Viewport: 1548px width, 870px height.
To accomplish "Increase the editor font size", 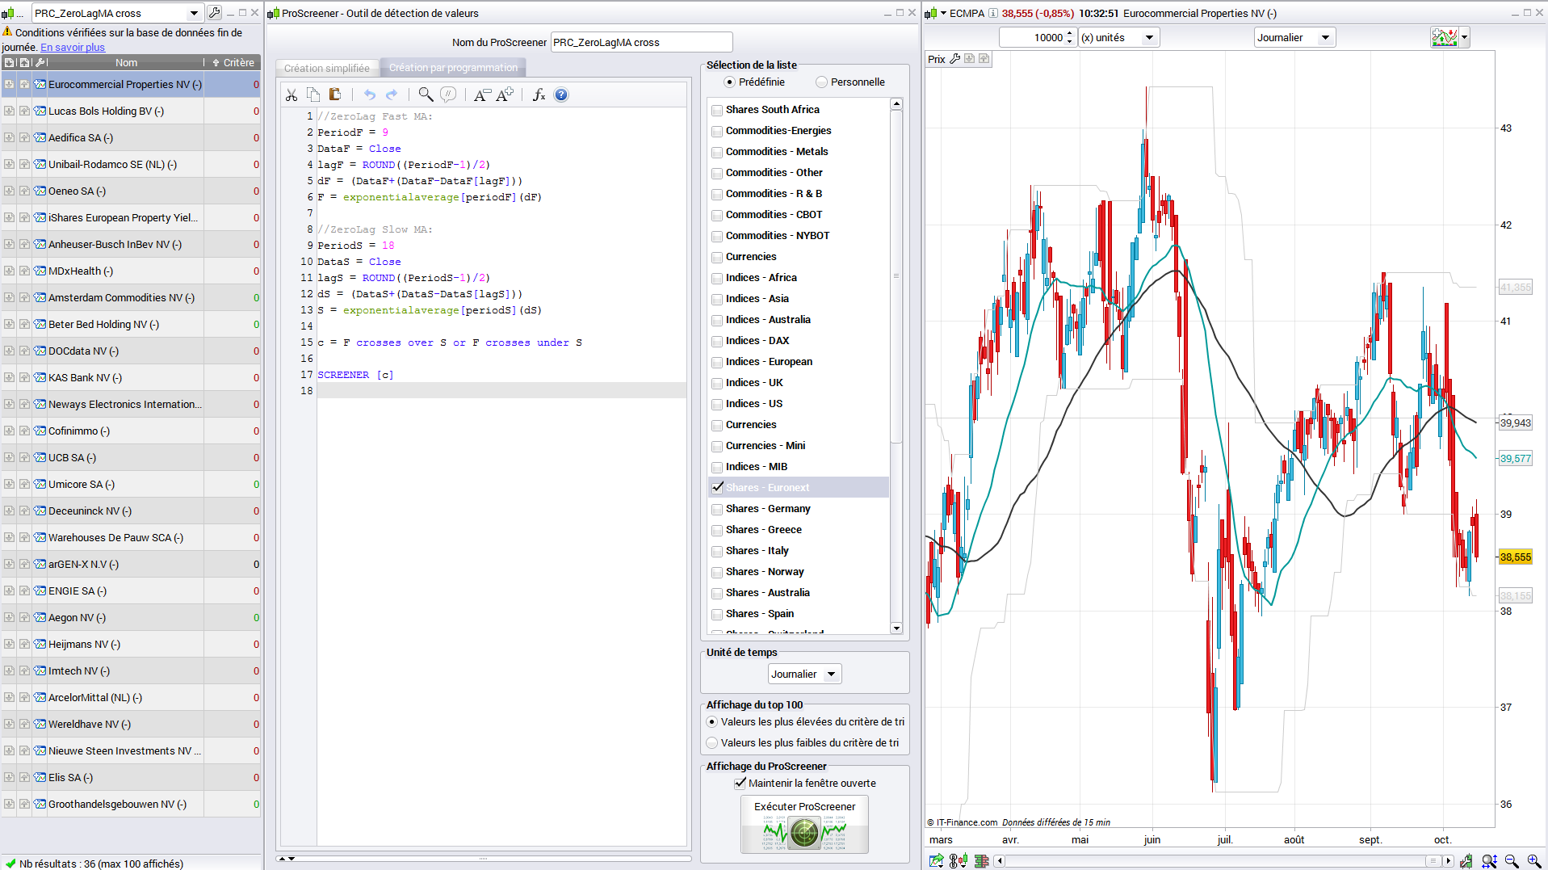I will coord(505,95).
